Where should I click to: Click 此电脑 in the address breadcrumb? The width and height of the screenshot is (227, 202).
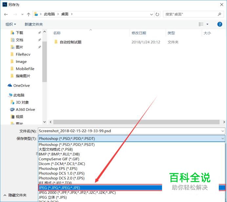[x=49, y=14]
